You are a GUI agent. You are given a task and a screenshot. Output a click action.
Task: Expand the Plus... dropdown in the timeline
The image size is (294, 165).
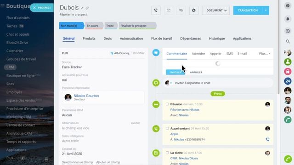(265, 54)
